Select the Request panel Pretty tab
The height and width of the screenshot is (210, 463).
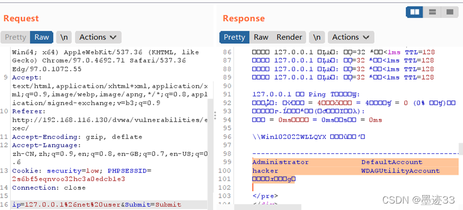16,37
